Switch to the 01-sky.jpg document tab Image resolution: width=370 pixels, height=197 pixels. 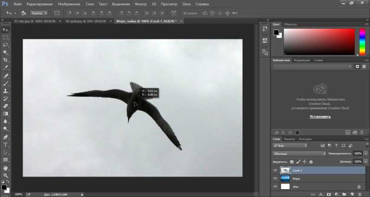[x=35, y=21]
